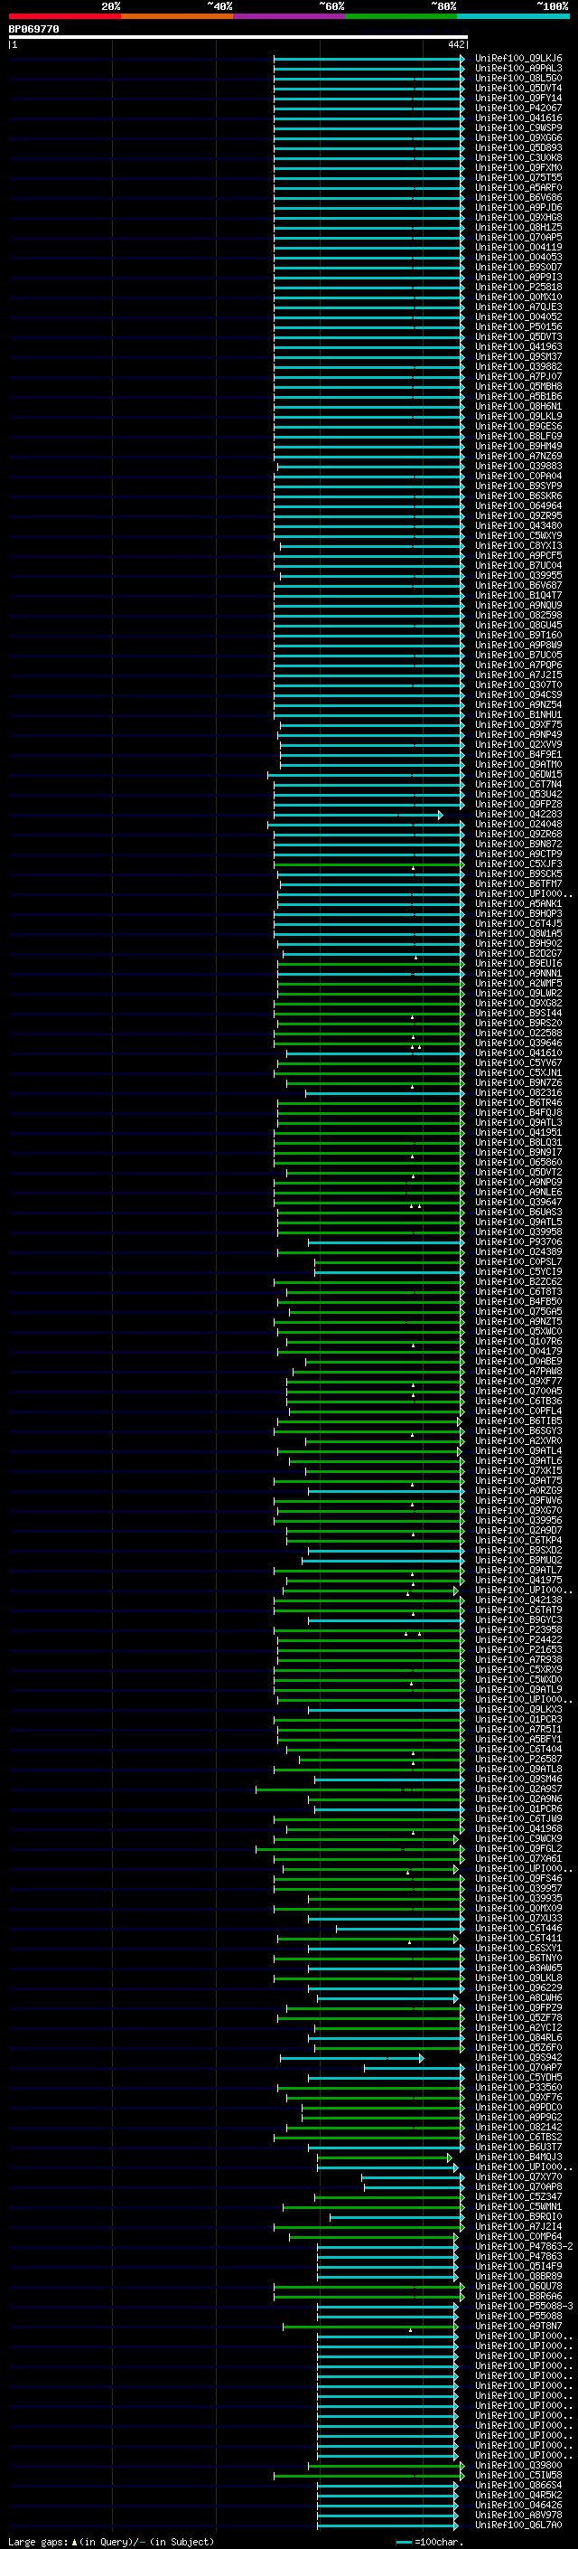The image size is (578, 2549).
Task: Select the UniRef100_Q42283 label
Action: coord(518,815)
